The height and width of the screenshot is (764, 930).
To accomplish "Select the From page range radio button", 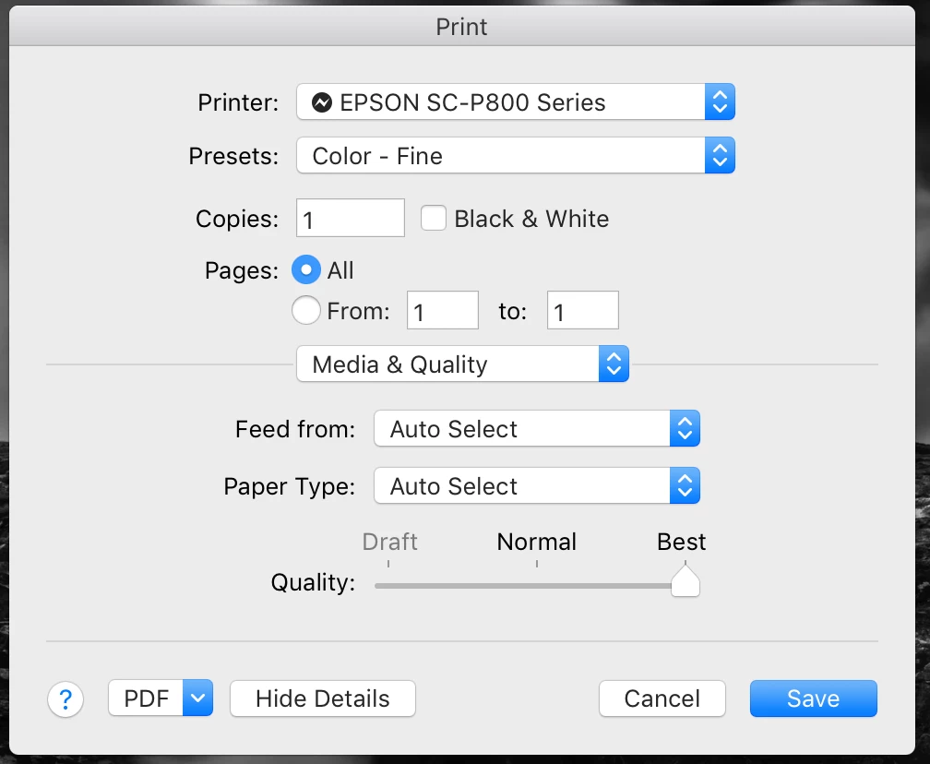I will point(306,311).
